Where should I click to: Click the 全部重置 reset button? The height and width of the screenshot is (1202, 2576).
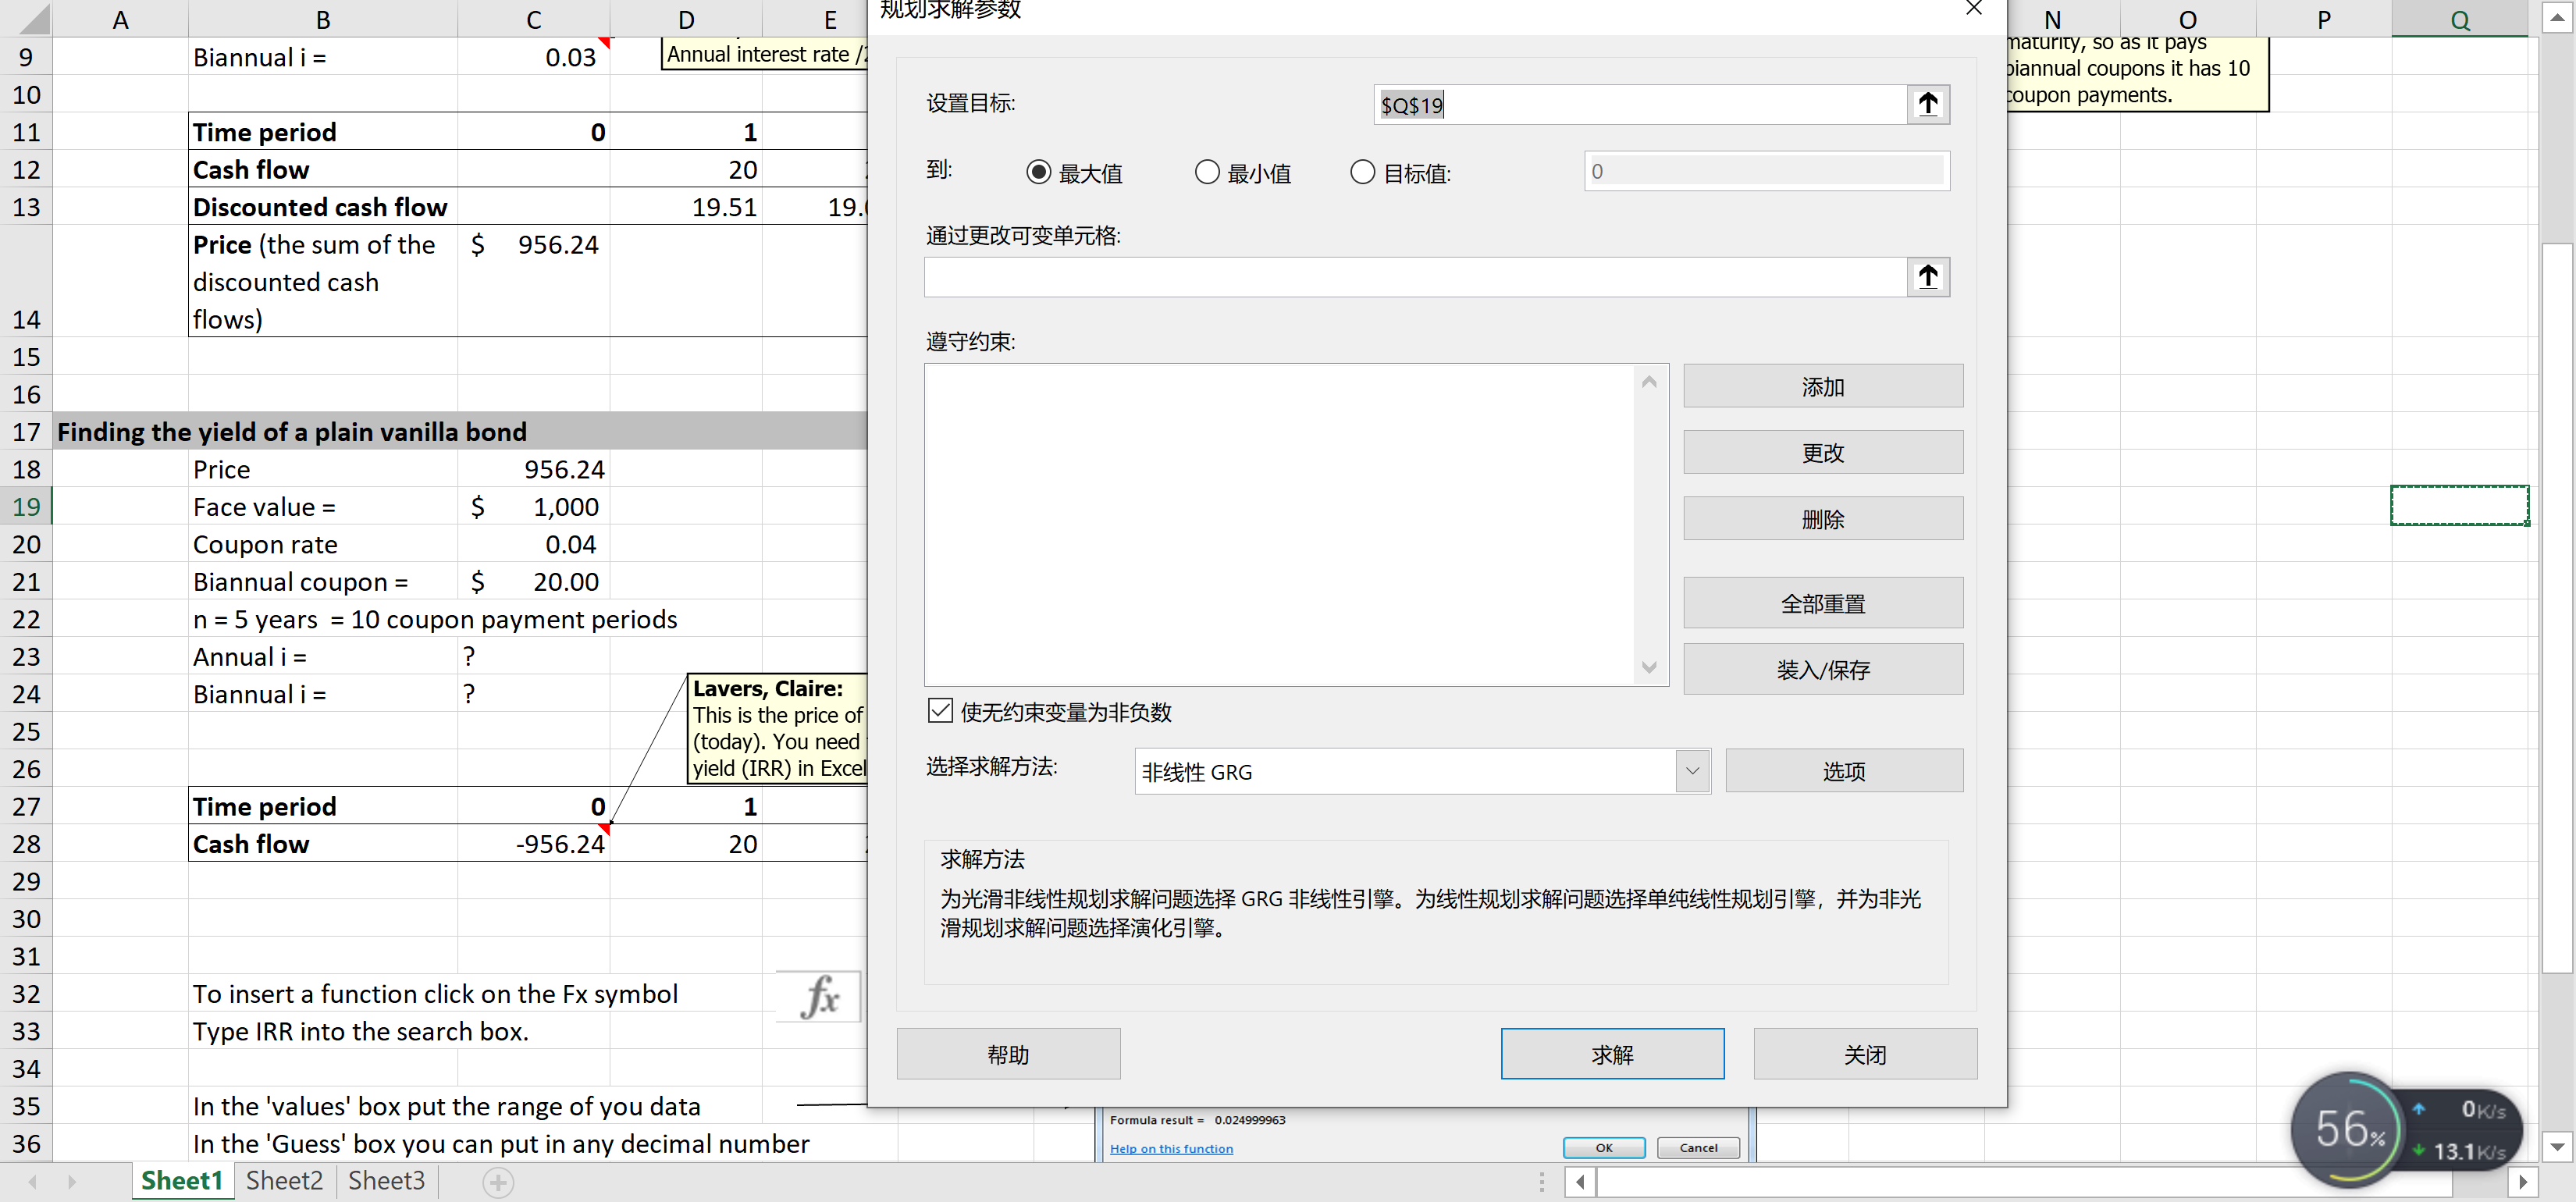1823,602
